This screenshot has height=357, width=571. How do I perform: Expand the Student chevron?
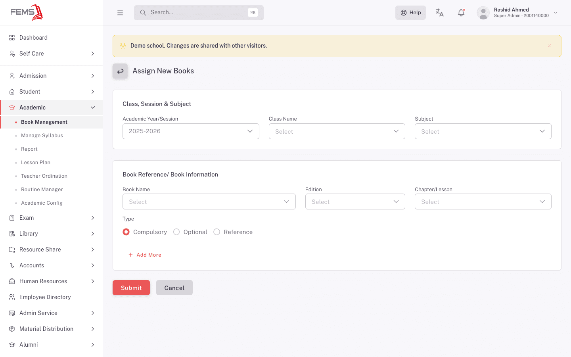[93, 92]
